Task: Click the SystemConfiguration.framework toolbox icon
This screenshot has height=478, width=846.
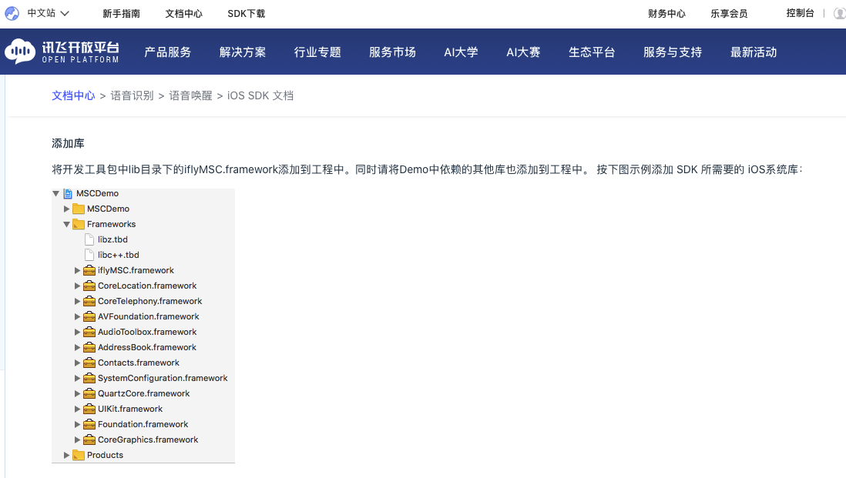Action: point(89,378)
